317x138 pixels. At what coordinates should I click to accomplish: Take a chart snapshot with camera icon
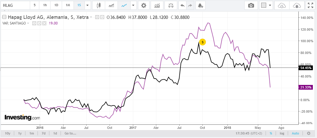point(251,5)
